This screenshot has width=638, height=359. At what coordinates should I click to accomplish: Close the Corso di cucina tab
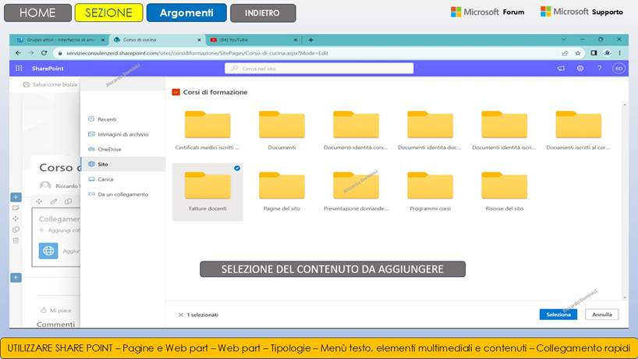click(199, 40)
